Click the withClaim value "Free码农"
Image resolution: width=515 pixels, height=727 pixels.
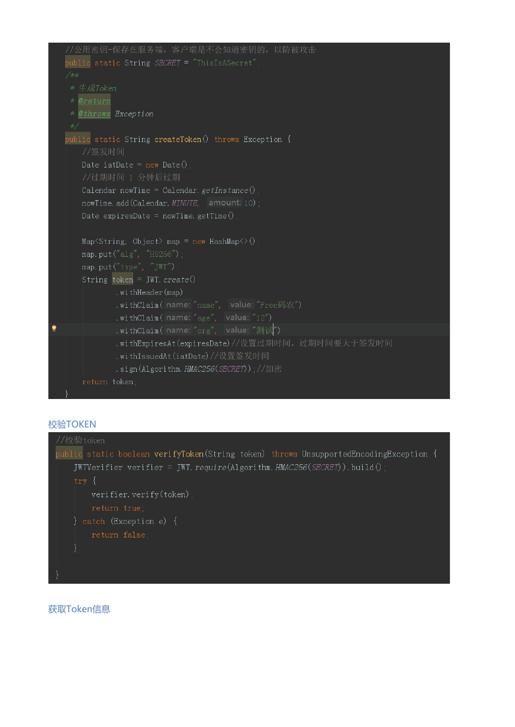(x=279, y=305)
